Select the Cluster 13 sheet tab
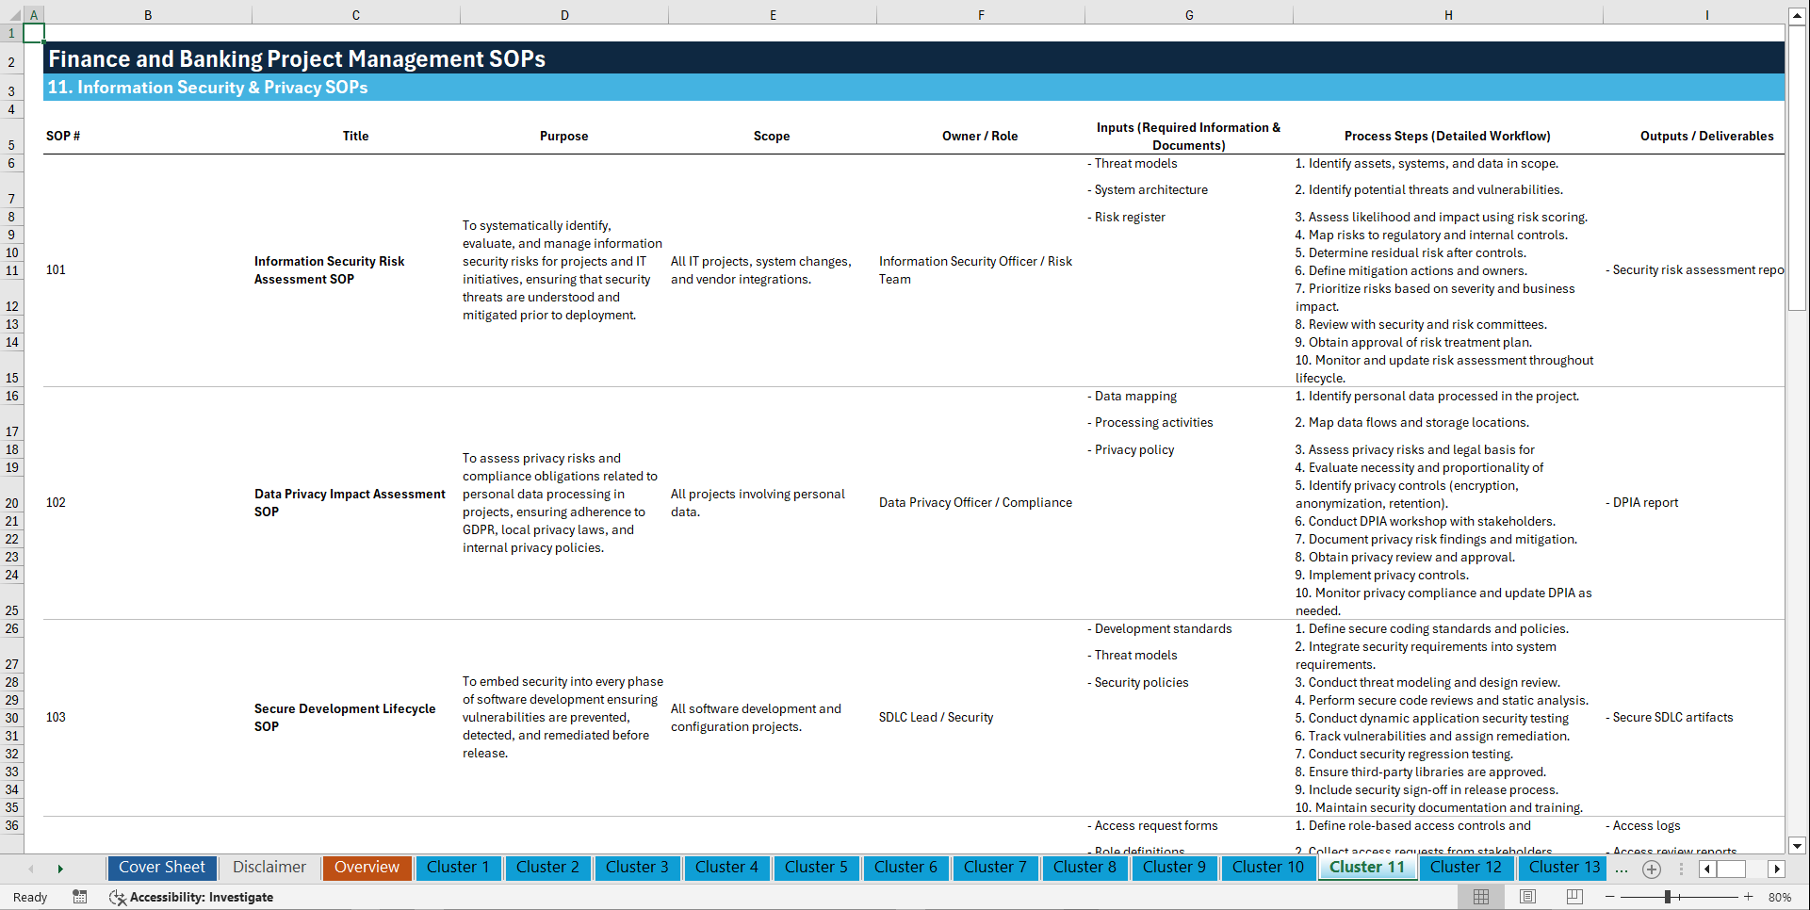Image resolution: width=1810 pixels, height=910 pixels. pyautogui.click(x=1562, y=868)
